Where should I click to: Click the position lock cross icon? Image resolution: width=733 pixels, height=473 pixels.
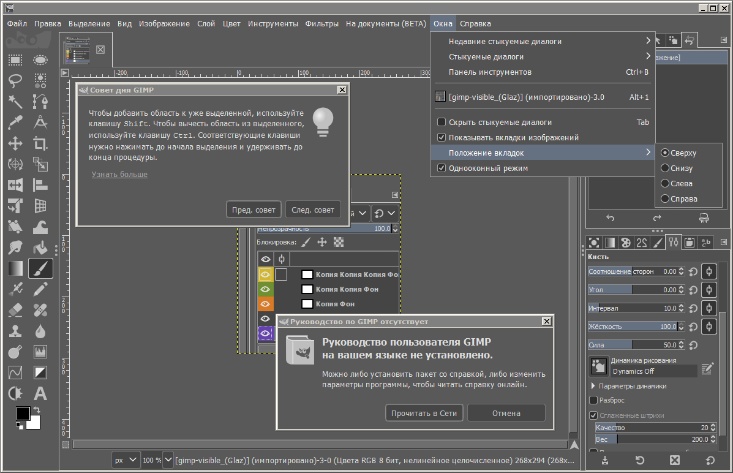322,242
